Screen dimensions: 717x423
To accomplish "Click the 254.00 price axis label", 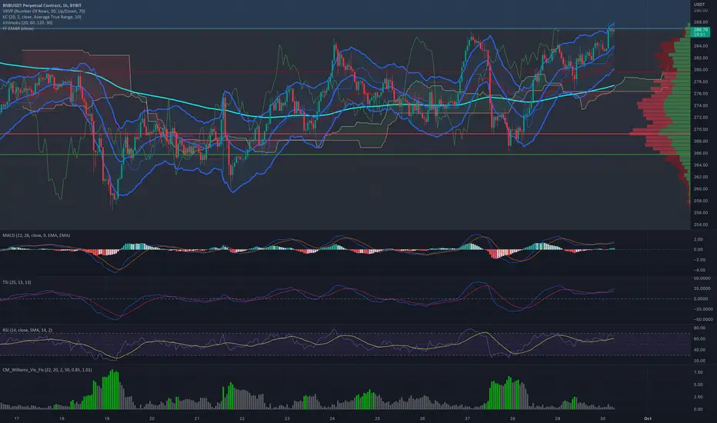I will pos(700,224).
